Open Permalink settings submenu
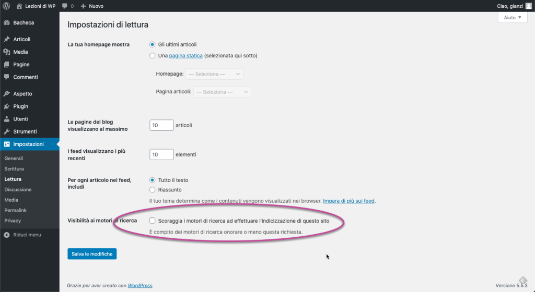 pos(15,210)
